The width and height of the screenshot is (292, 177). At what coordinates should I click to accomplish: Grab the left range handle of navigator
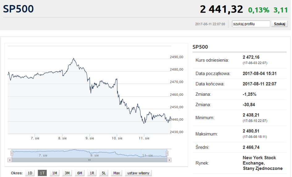[12, 153]
